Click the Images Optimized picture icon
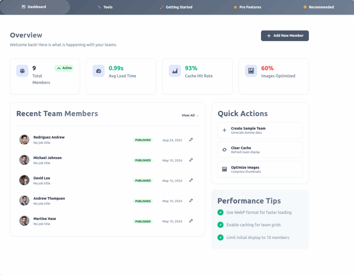The width and height of the screenshot is (354, 275). tap(251, 71)
